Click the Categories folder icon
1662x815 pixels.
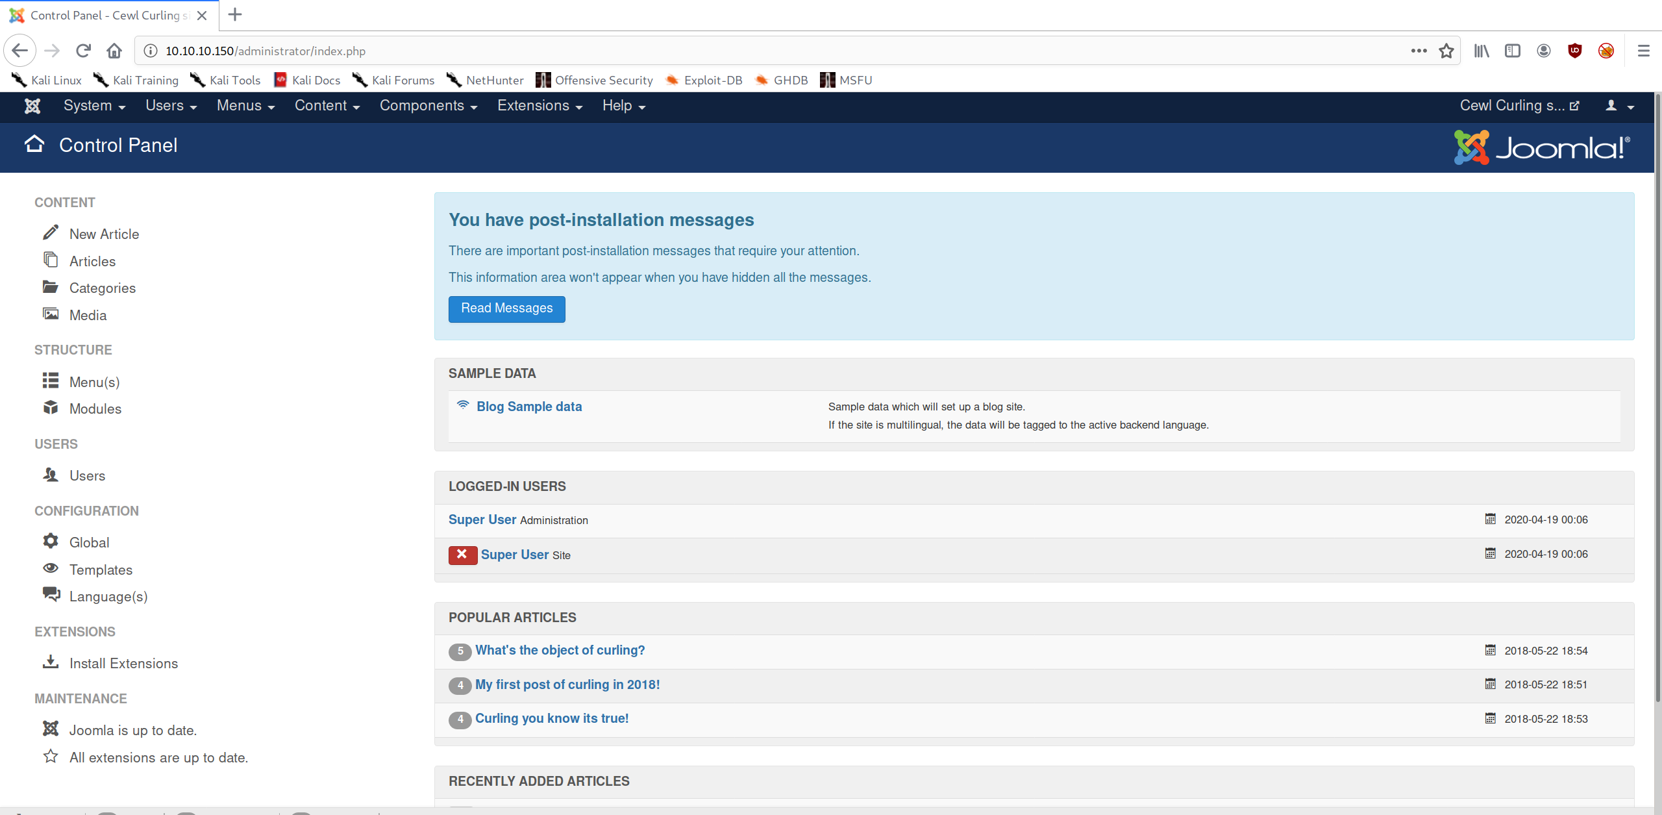click(51, 286)
